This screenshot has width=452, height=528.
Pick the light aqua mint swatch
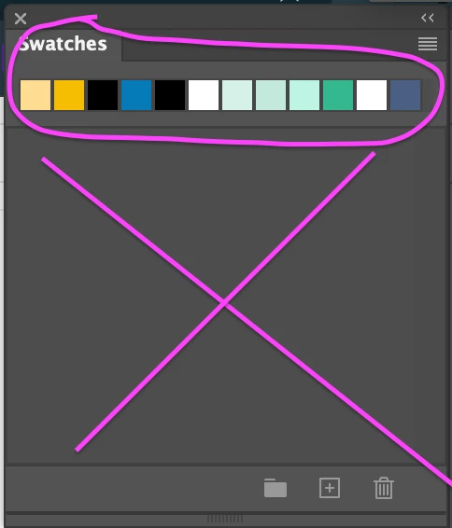click(304, 95)
